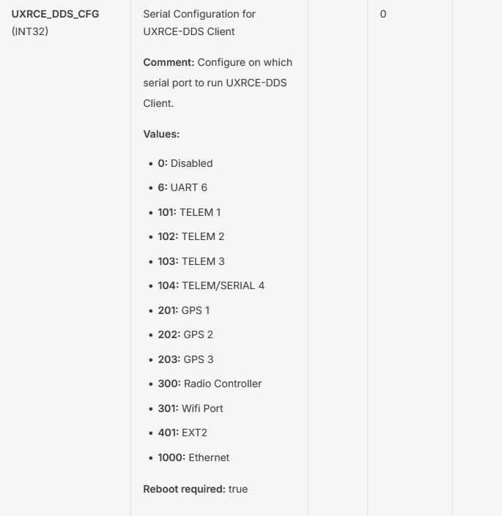Click the 'Serial Configuration for UXRCE-DDS Client' description
Image resolution: width=502 pixels, height=516 pixels.
pyautogui.click(x=199, y=23)
